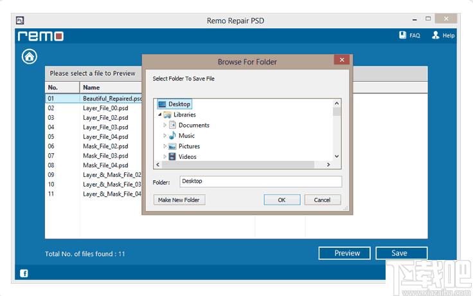Expand the Pictures node arrow
Viewport: 473px width, 296px height.
[x=165, y=146]
